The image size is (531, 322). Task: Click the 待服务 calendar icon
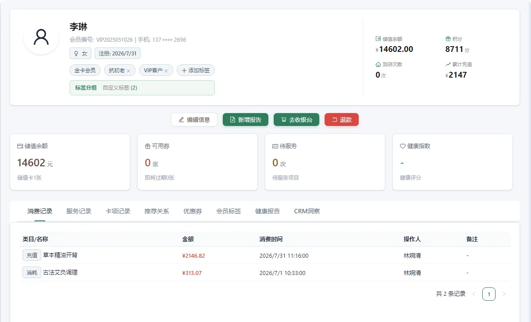tap(275, 146)
